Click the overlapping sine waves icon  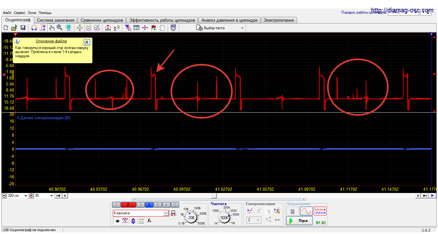[x=97, y=28]
